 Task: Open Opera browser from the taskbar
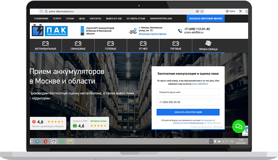pos(46,141)
